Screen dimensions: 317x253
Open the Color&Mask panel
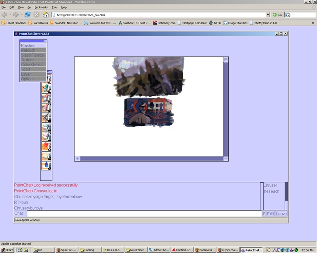tap(33, 65)
